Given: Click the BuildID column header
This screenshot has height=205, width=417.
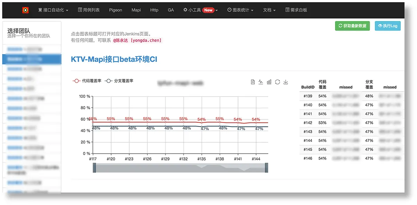Looking at the screenshot, I should (x=308, y=87).
